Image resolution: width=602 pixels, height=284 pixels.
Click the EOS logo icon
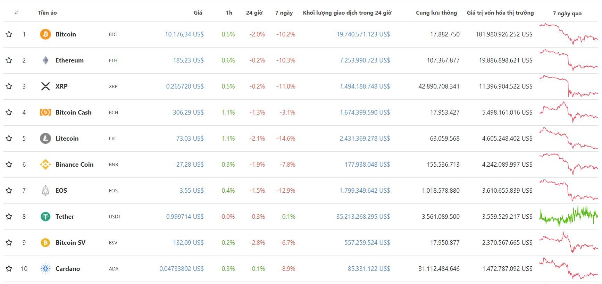click(45, 190)
